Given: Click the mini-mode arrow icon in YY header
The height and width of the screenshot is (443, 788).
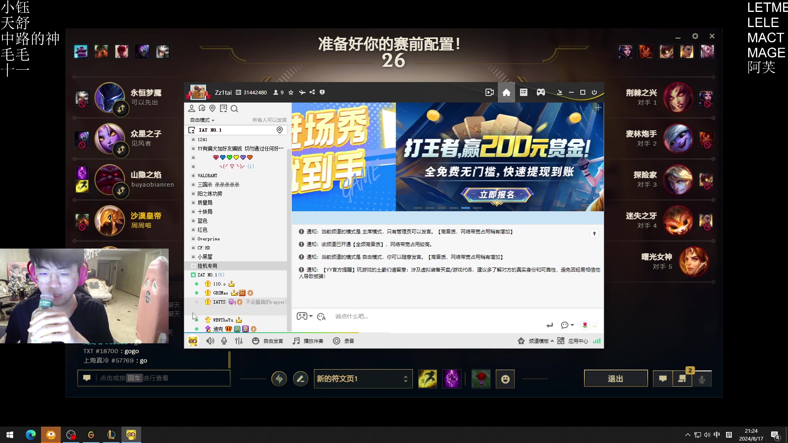Looking at the screenshot, I should (559, 93).
